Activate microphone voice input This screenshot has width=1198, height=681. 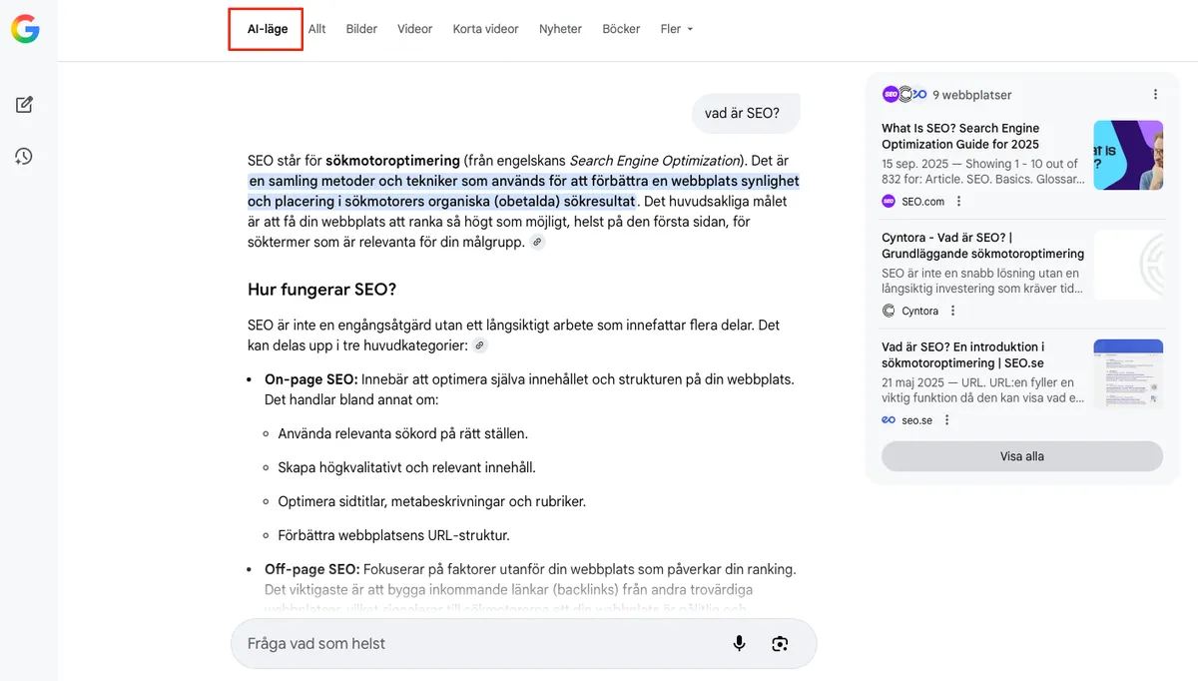pos(739,644)
